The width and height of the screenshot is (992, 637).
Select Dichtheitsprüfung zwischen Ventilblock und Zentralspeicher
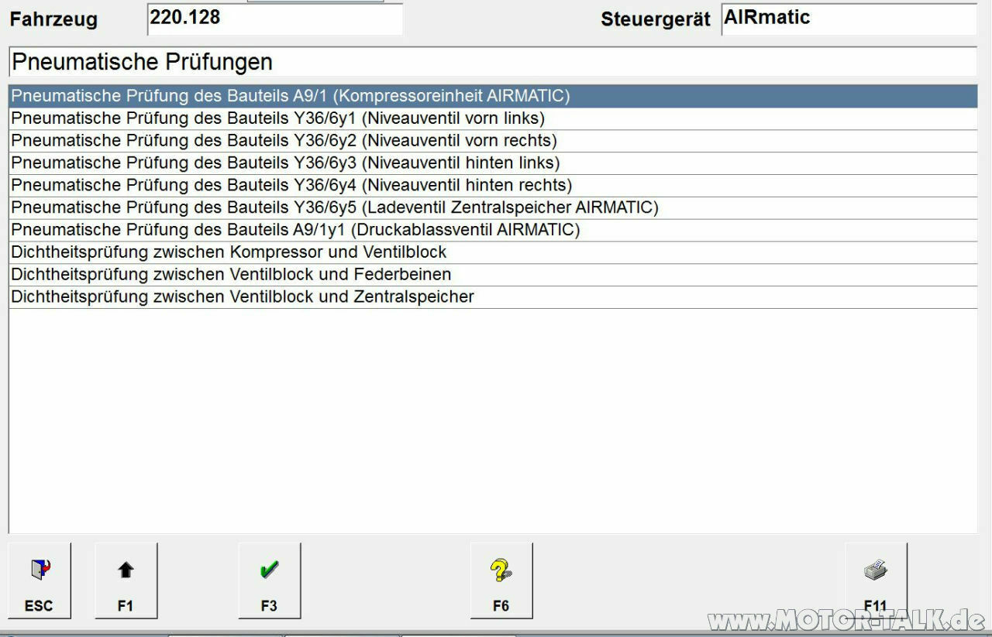point(493,297)
